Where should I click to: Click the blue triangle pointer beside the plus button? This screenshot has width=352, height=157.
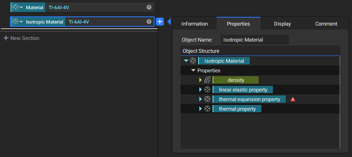click(x=169, y=22)
